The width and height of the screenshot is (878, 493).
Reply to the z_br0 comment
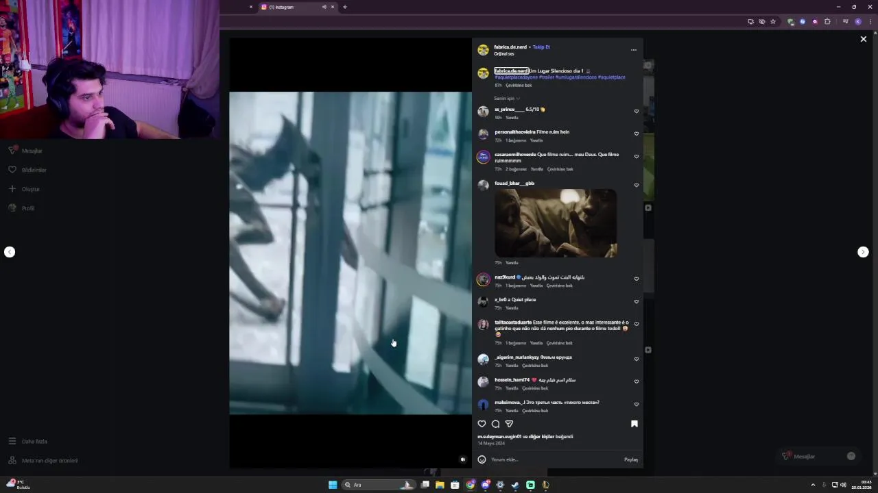click(x=512, y=308)
